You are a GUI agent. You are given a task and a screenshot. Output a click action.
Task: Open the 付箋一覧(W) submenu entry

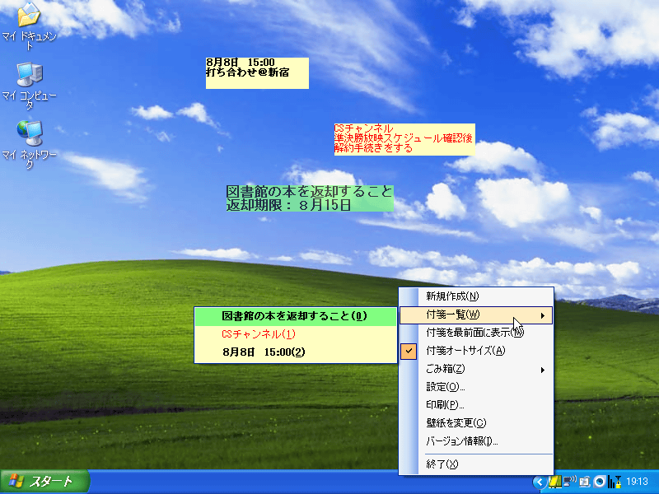coord(476,315)
